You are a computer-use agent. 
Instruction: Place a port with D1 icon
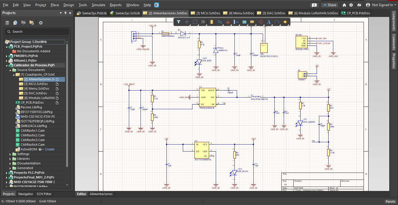pos(253,22)
